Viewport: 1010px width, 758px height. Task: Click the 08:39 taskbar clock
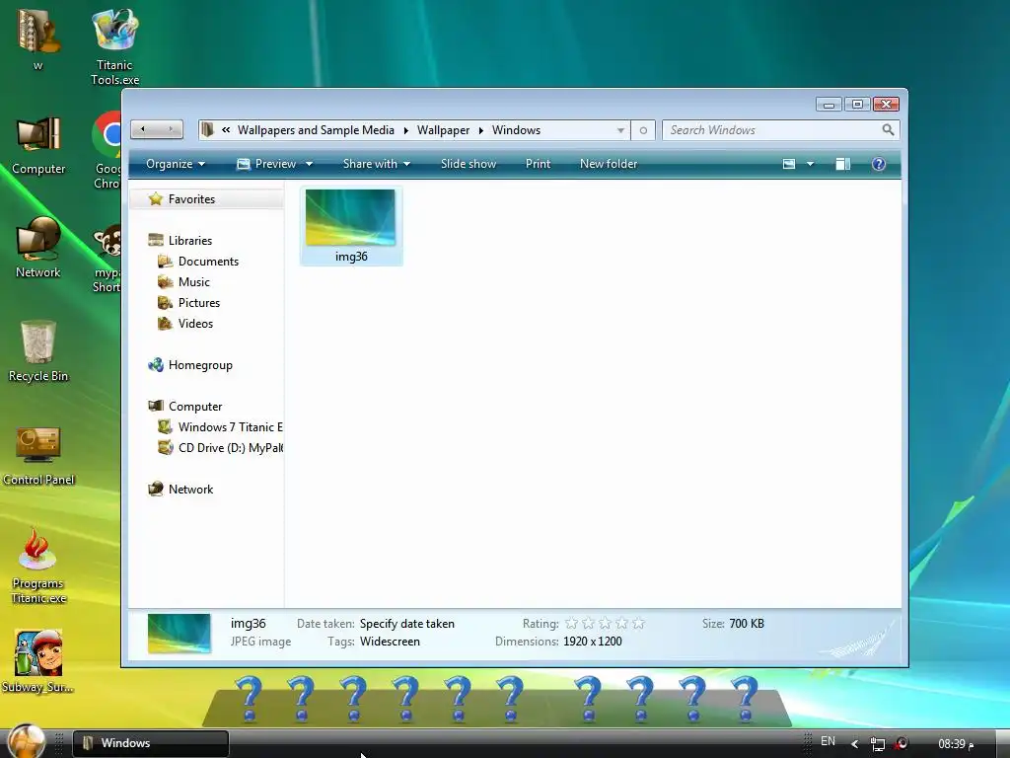tap(955, 744)
